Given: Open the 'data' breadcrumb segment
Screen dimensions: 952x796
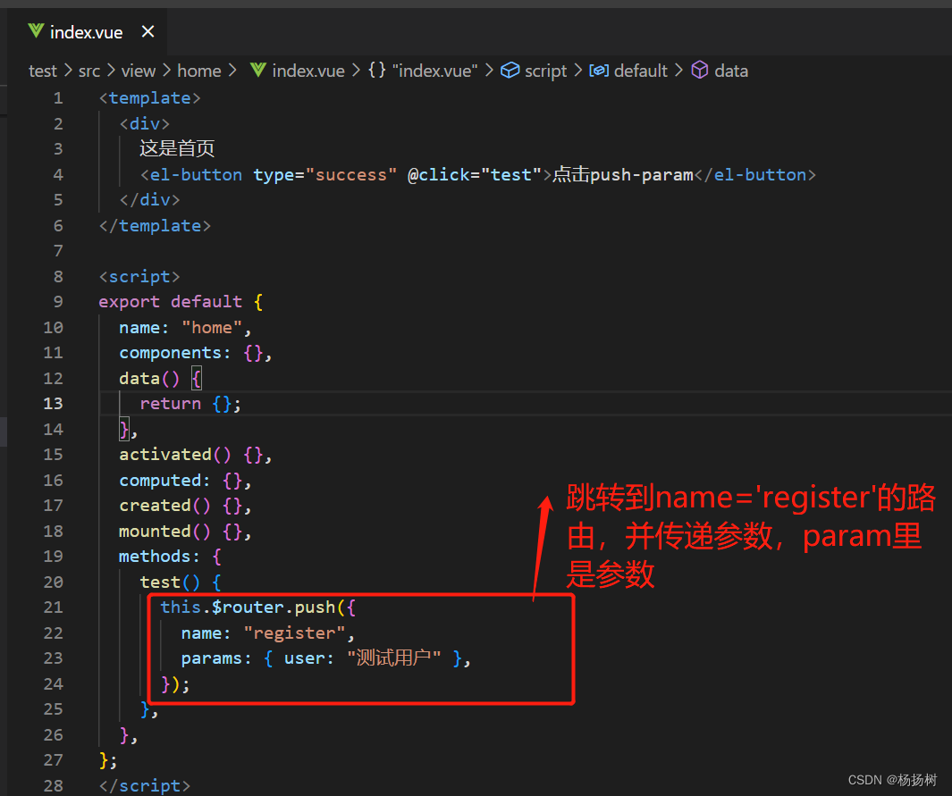Looking at the screenshot, I should (731, 71).
